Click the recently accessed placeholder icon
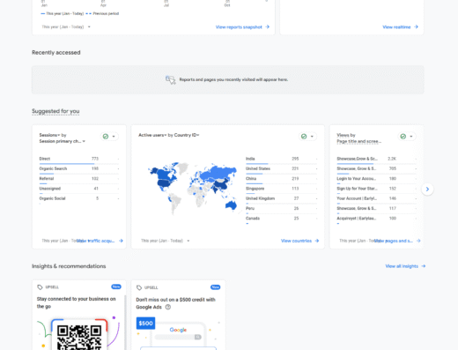458x350 pixels. (x=171, y=79)
